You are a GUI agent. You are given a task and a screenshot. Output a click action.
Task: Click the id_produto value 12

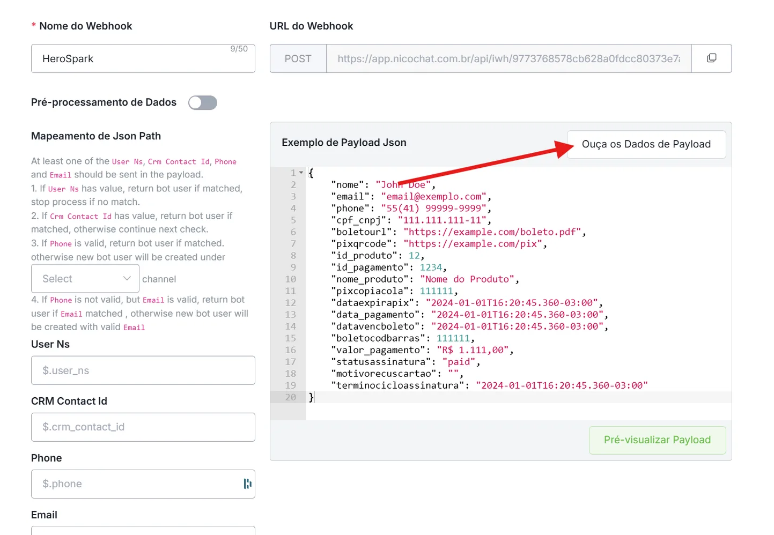point(414,256)
